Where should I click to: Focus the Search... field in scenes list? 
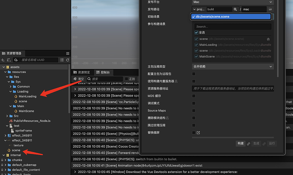pos(233,27)
